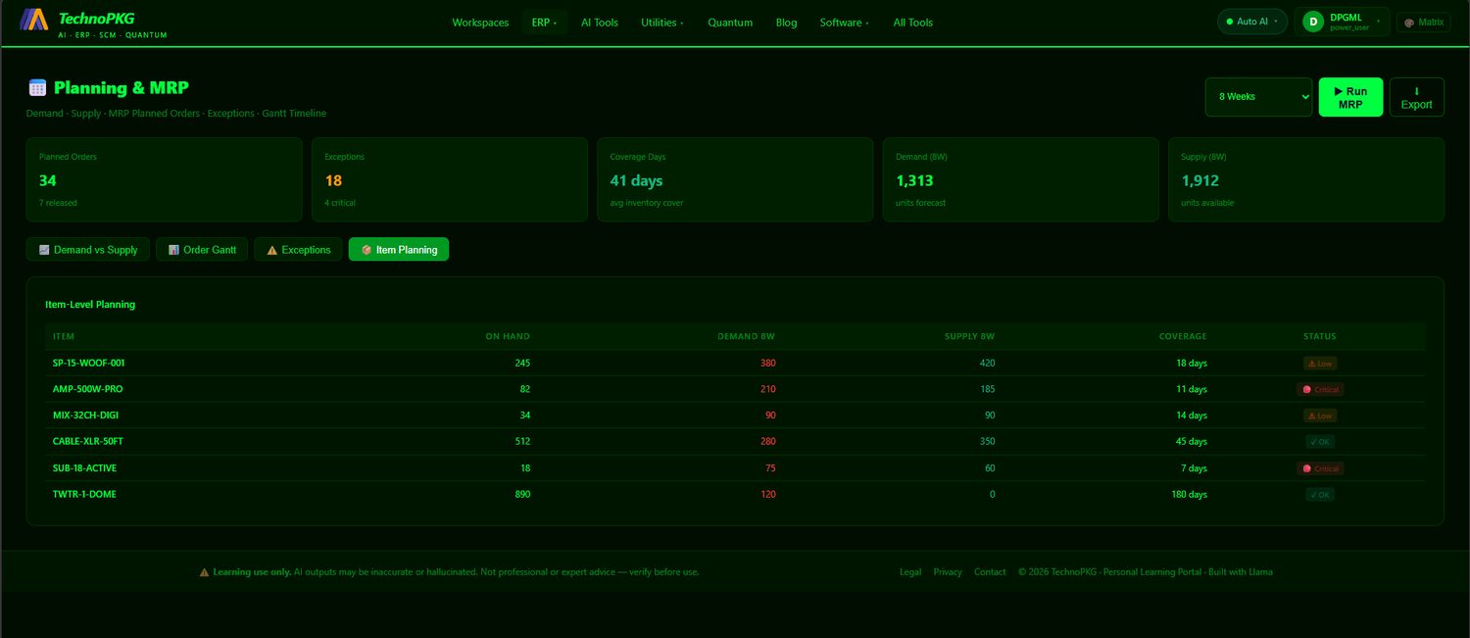
Task: Click the Critical status badge for AMP-500W-PRO
Action: (1320, 389)
